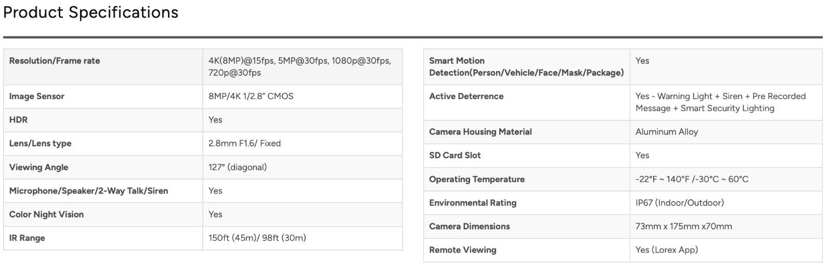The image size is (832, 275).
Task: Select the Smart Motion Detection label
Action: pos(526,67)
